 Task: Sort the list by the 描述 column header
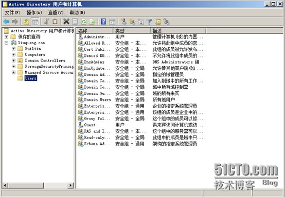(x=179, y=31)
